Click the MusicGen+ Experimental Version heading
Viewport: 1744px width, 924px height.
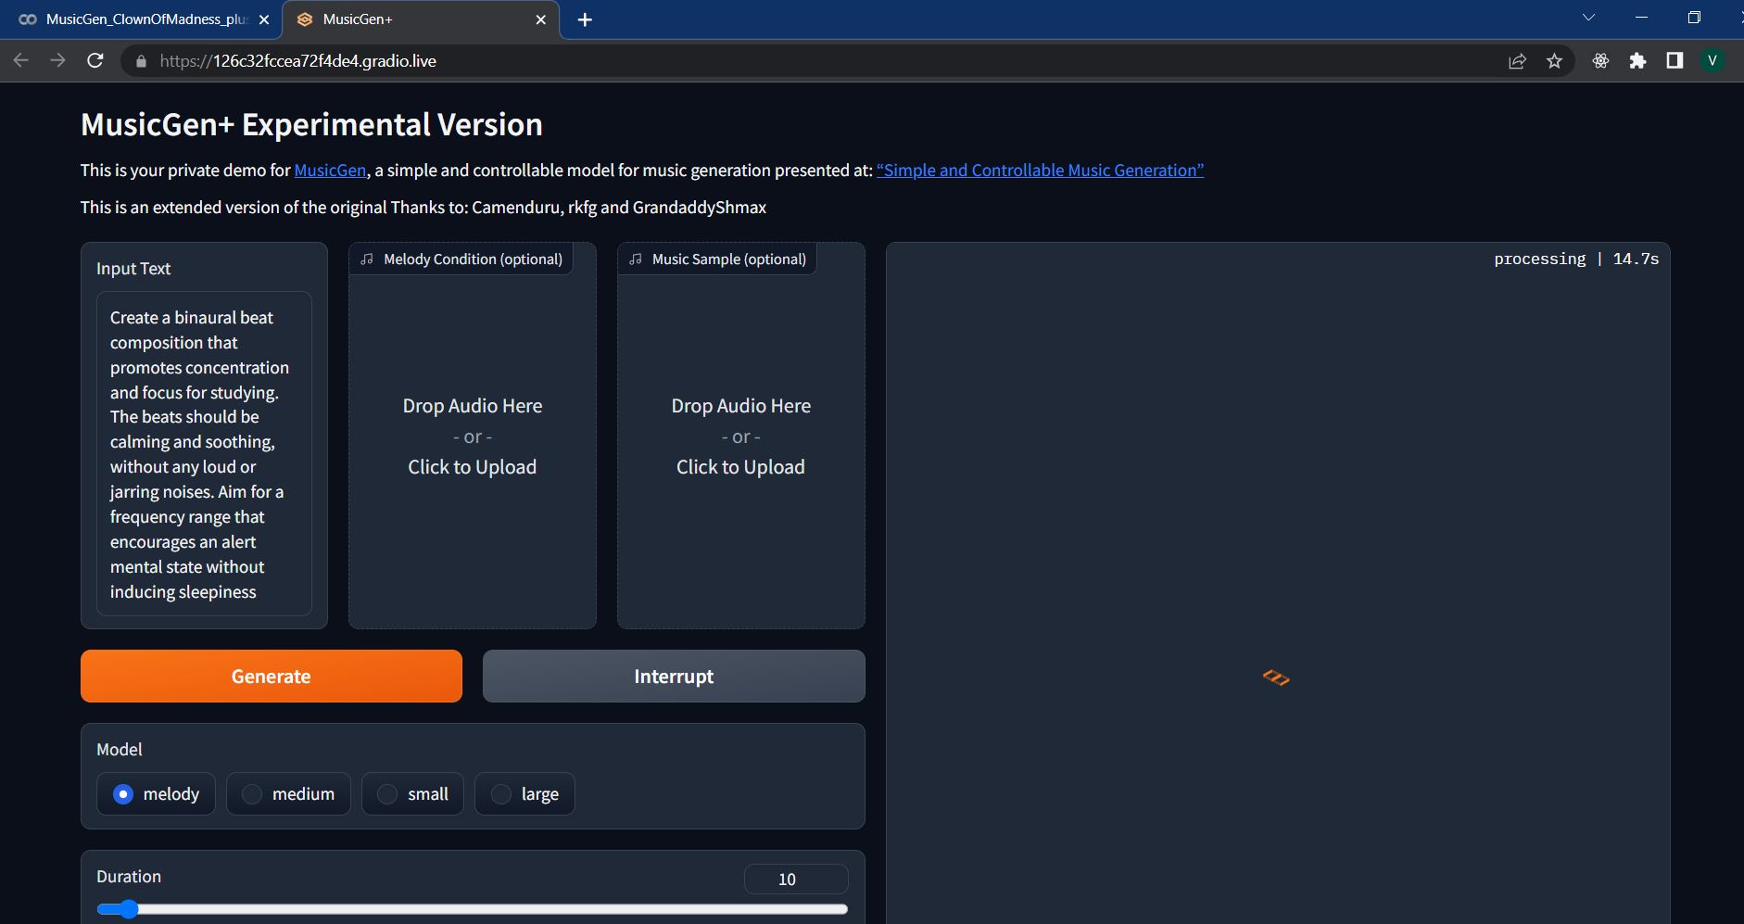pyautogui.click(x=311, y=124)
